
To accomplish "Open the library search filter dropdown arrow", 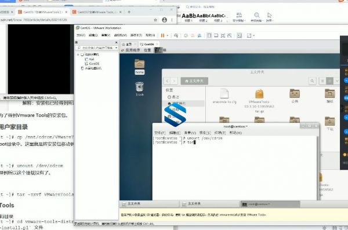I will [x=117, y=48].
